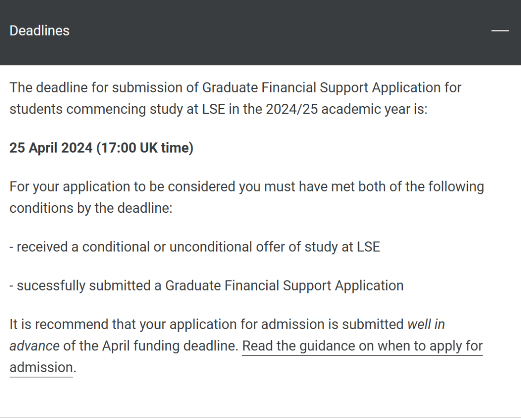Select the bold 25 April 2024 deadline text
The image size is (521, 418).
[51, 148]
